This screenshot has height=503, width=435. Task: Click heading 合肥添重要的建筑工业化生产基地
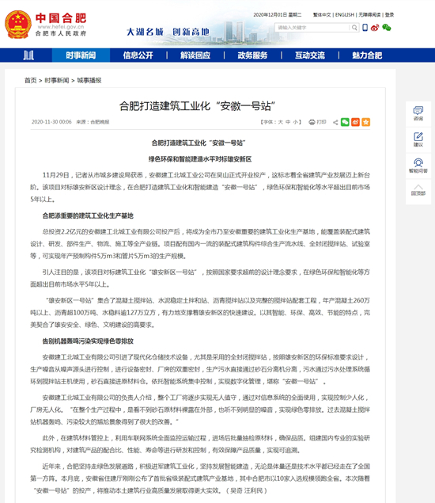88,215
